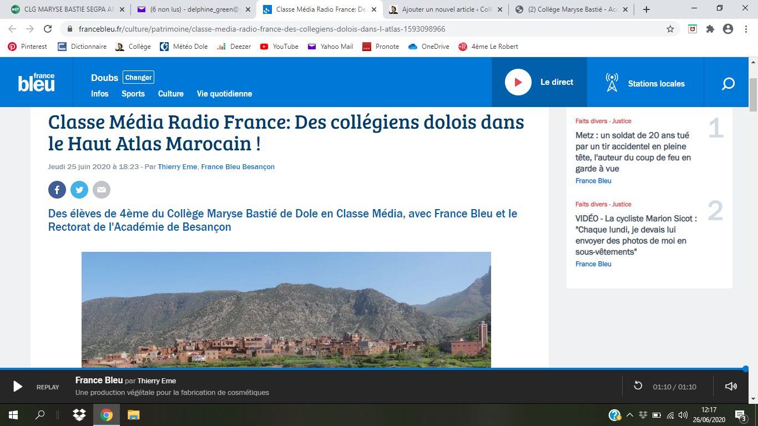This screenshot has width=758, height=426.
Task: Share the article on Facebook
Action: 57,190
